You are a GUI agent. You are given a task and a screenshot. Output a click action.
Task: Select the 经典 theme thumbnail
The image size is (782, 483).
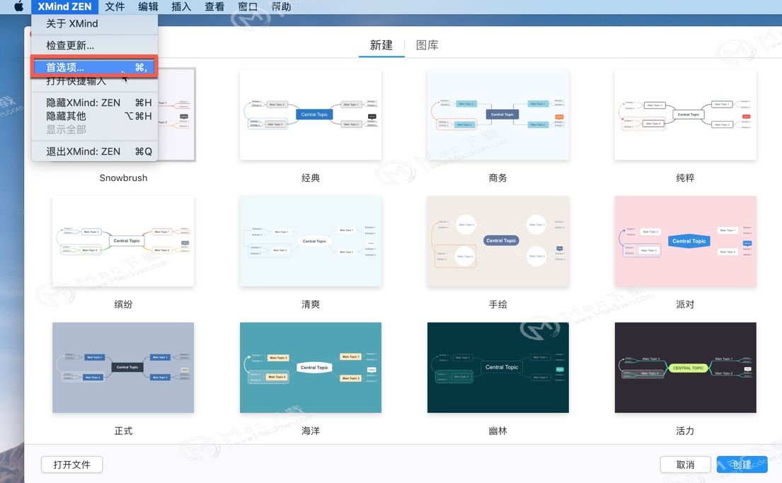click(x=311, y=115)
